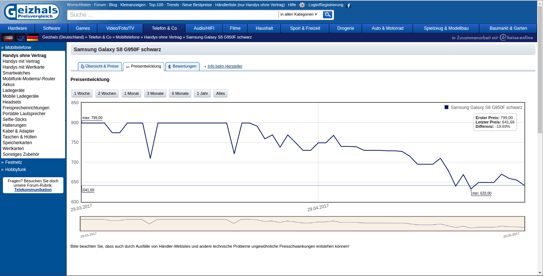Viewport: 543px width, 276px height.
Task: Open the Kleinanzeigen link
Action: [x=133, y=5]
